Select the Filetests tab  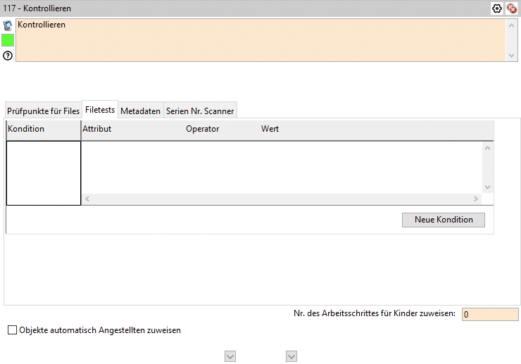click(x=100, y=111)
